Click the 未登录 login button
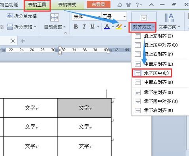The height and width of the screenshot is (156, 189). tap(98, 4)
